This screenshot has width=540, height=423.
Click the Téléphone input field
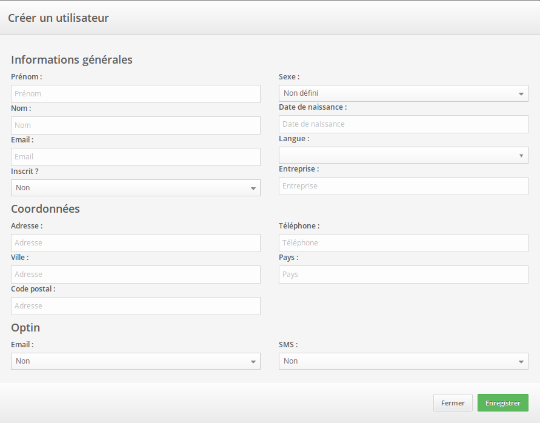pyautogui.click(x=403, y=243)
